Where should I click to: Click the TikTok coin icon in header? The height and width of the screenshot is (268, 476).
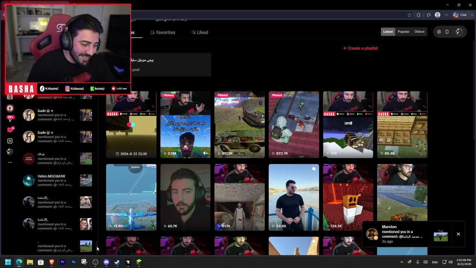(439, 32)
